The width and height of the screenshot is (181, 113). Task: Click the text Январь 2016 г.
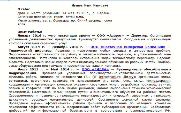pyautogui.click(x=32, y=35)
